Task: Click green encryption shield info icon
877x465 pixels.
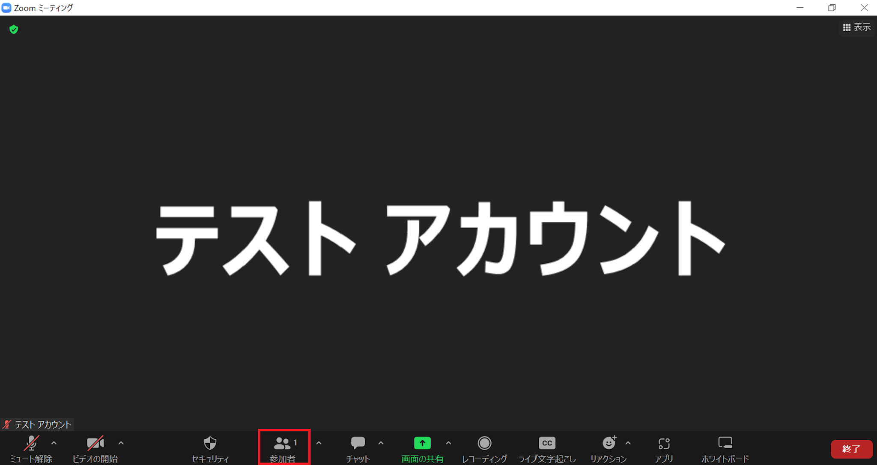Action: click(14, 29)
